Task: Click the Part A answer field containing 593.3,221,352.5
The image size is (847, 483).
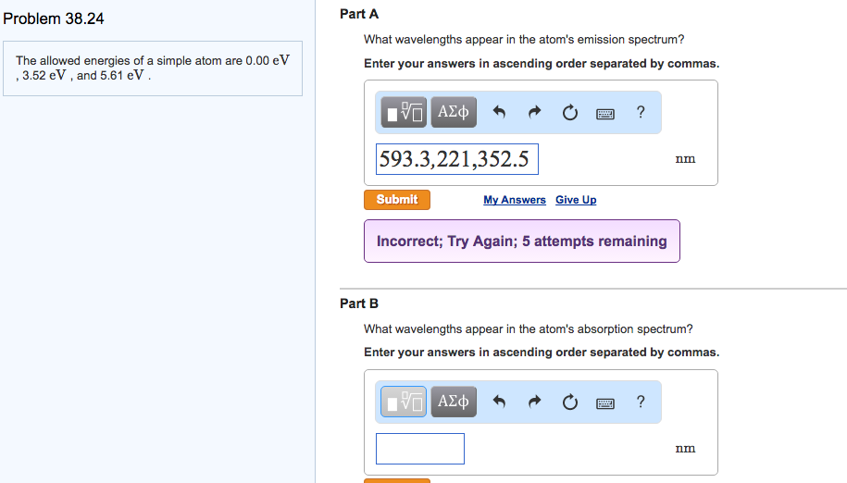Action: pos(456,159)
